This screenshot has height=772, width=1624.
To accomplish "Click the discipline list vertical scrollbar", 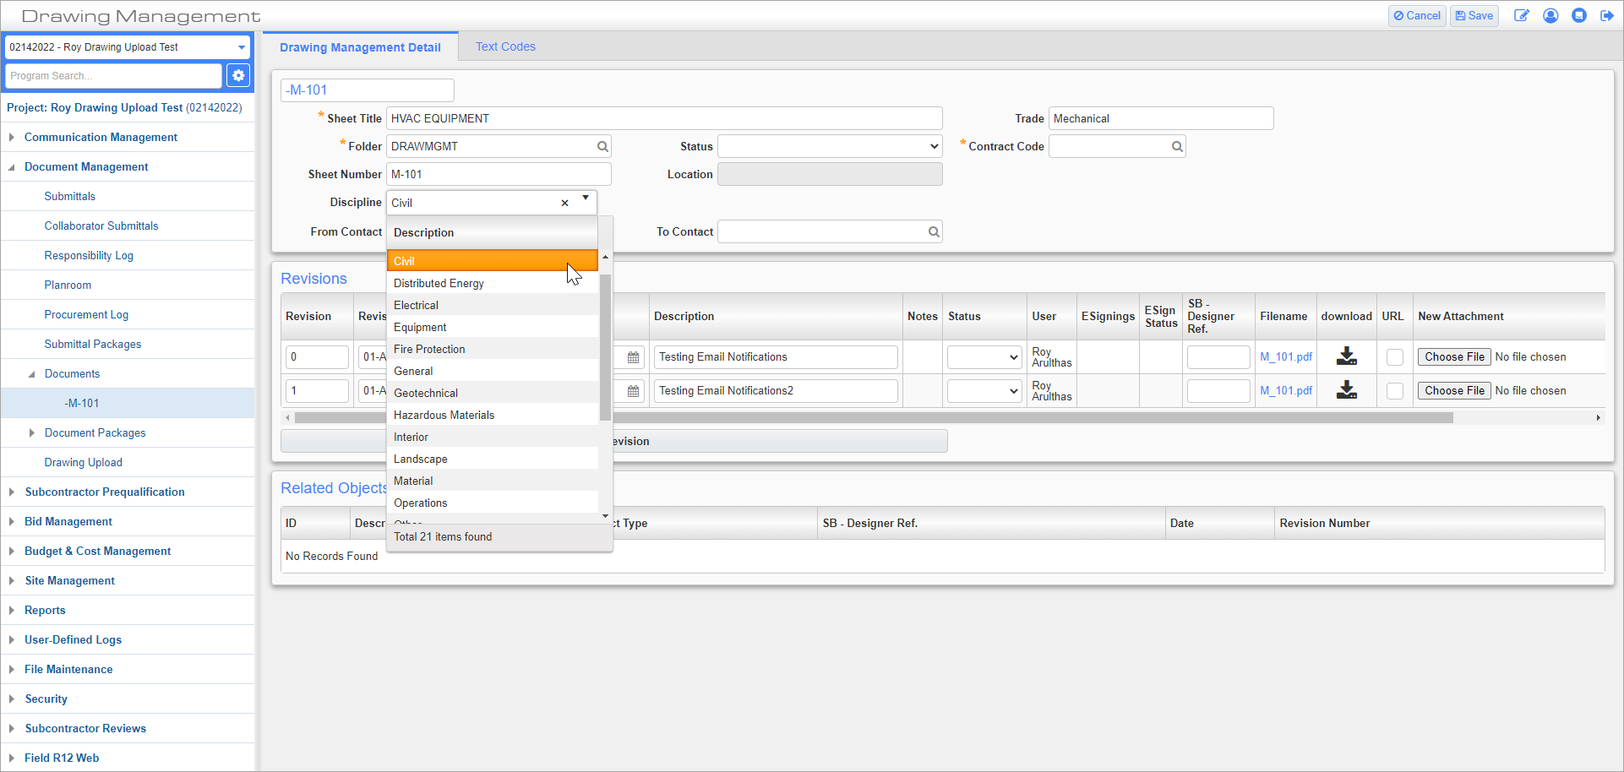I will coord(605,347).
